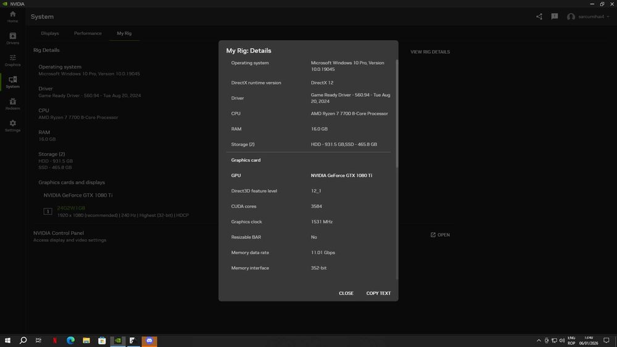The width and height of the screenshot is (617, 347).
Task: Select the System sidebar icon
Action: click(12, 82)
